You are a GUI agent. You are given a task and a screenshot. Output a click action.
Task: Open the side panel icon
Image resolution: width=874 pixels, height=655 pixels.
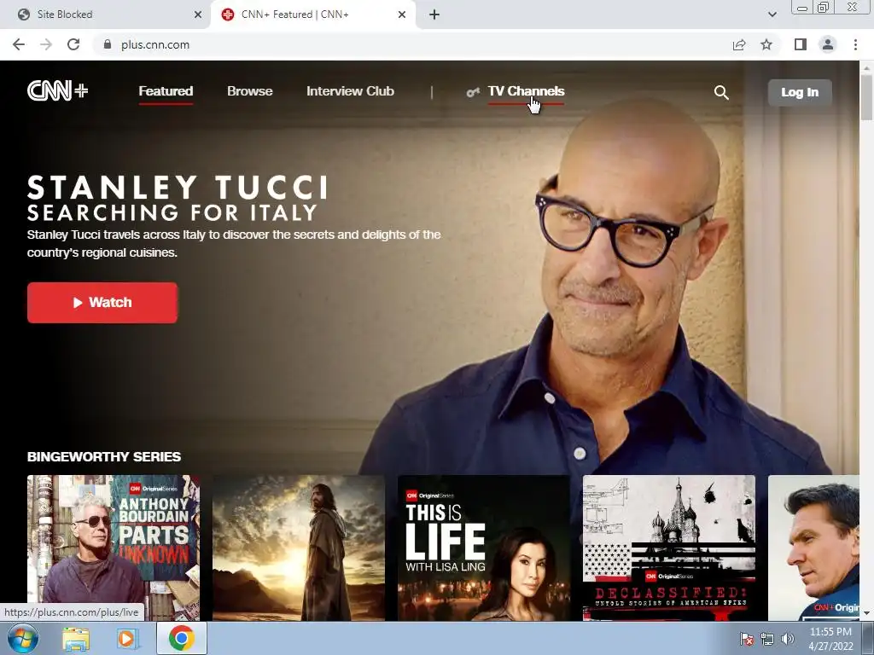click(801, 44)
